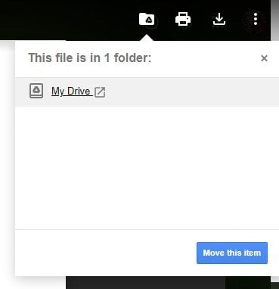
Task: Click the My Drive drive icon
Action: (x=36, y=91)
